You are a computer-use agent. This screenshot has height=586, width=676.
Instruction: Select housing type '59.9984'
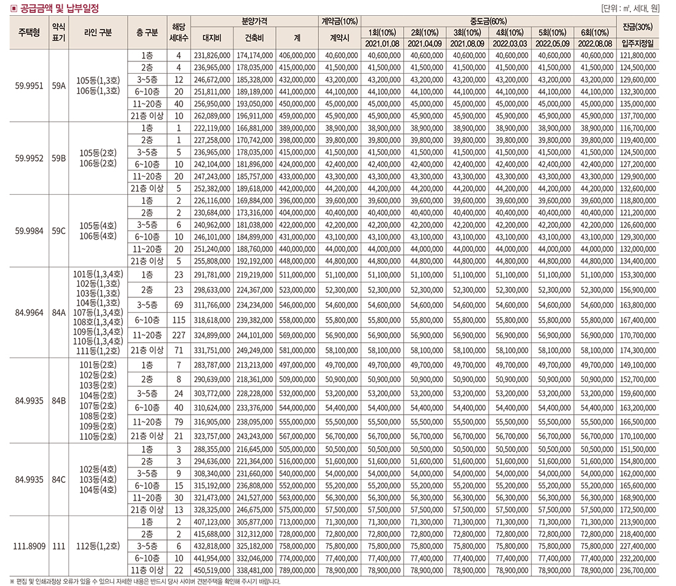29,231
